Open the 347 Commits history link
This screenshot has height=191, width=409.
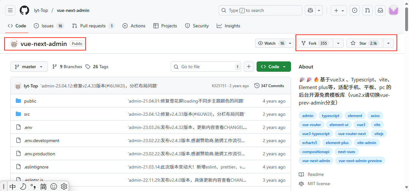(269, 86)
